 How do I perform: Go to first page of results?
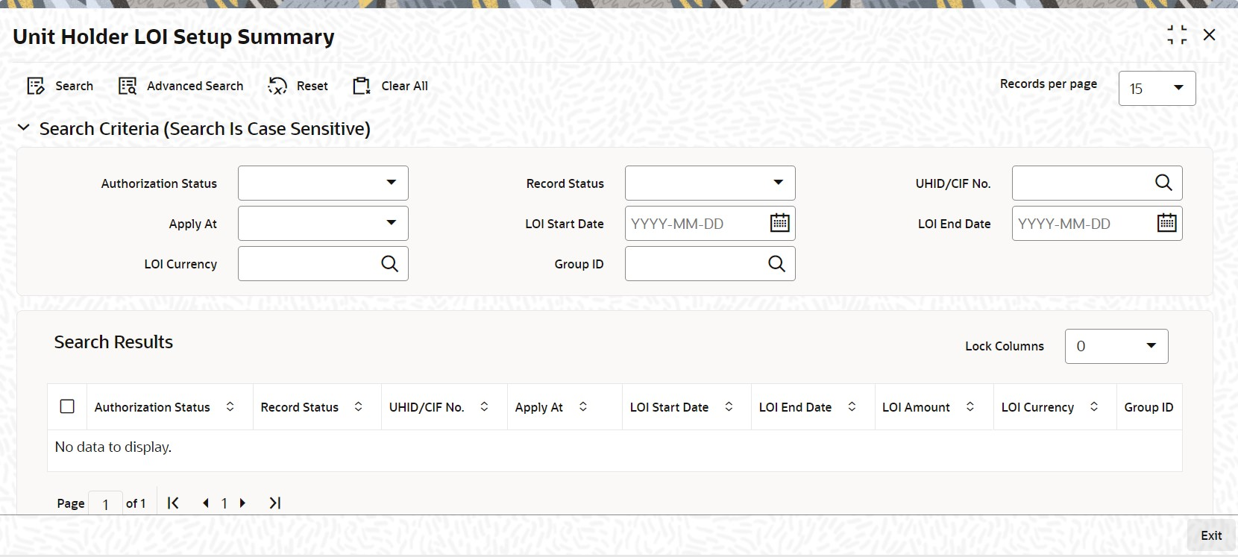173,503
